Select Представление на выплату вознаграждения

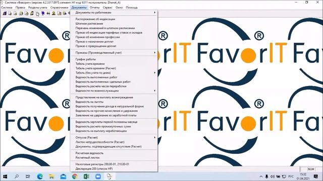click(114, 98)
